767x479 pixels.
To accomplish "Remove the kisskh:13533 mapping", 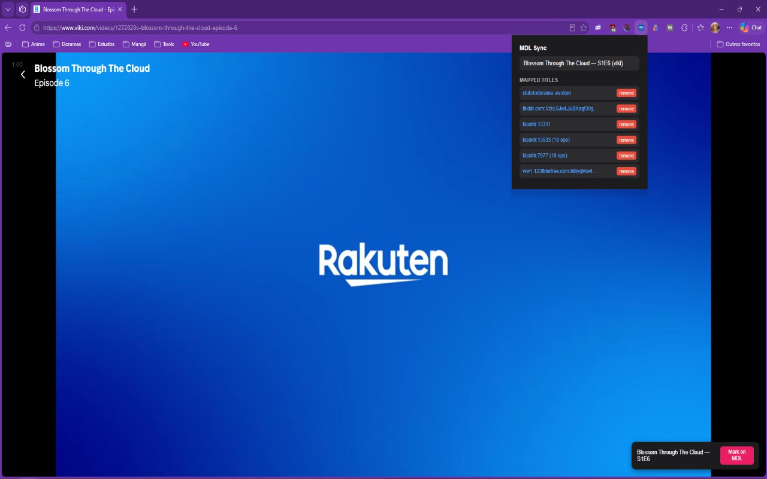I will click(x=626, y=140).
